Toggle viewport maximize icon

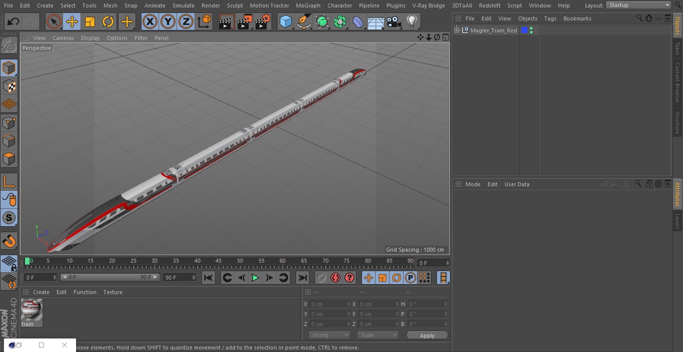tap(445, 37)
